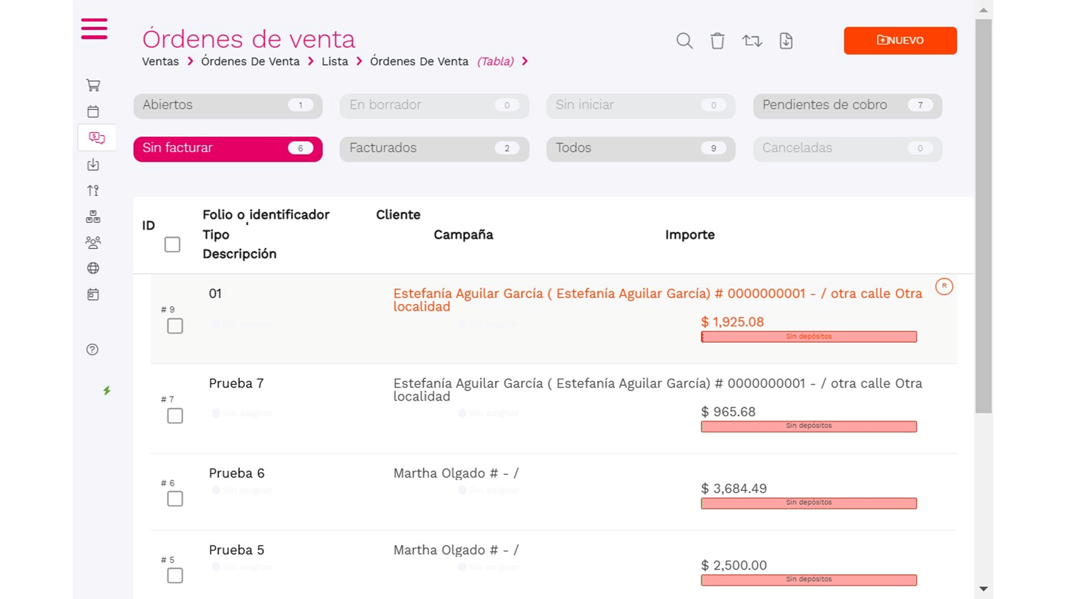Open shopping cart sidebar icon
This screenshot has width=1066, height=599.
click(x=93, y=85)
